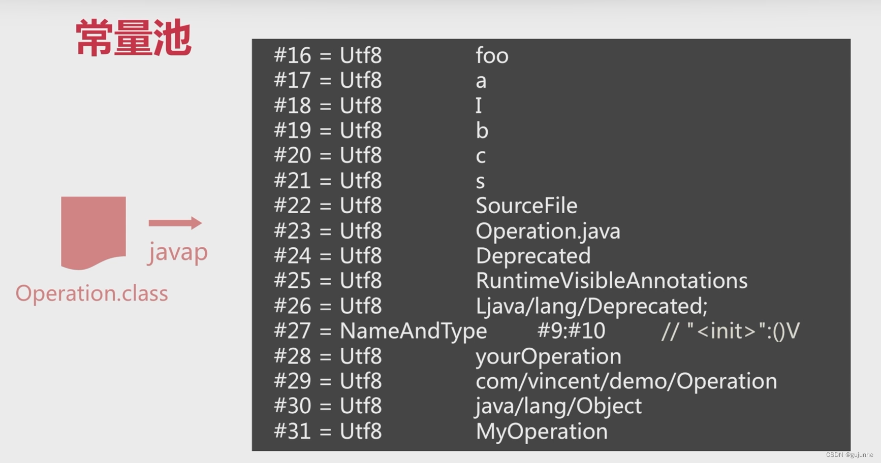Click the NameAndType label in line #27
Screen dimensions: 881x463
(413, 331)
